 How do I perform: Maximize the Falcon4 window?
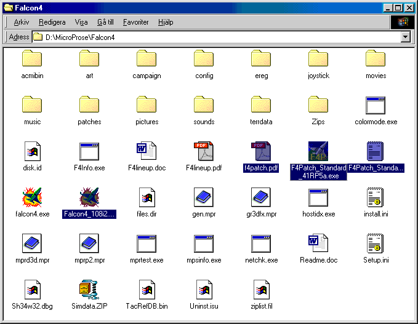[x=398, y=8]
